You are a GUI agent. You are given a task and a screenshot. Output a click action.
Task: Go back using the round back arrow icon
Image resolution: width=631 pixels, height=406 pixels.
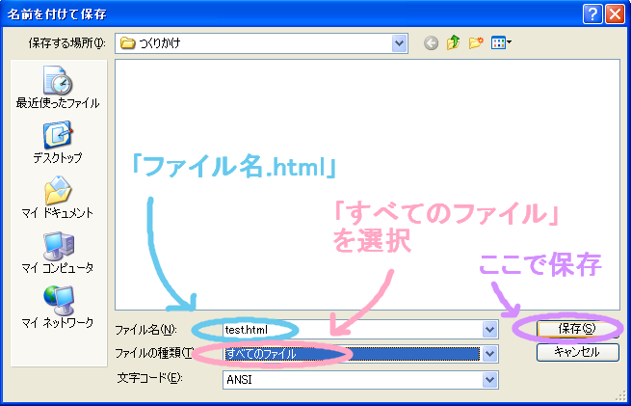[431, 42]
